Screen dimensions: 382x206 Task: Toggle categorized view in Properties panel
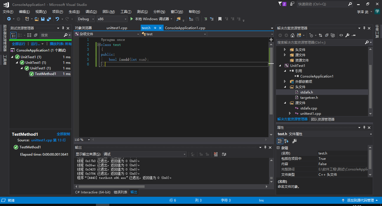pos(280,141)
